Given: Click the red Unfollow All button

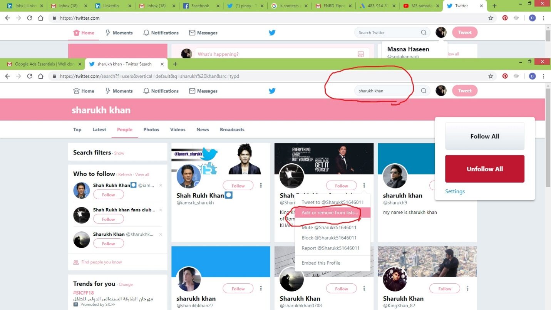Looking at the screenshot, I should [484, 169].
